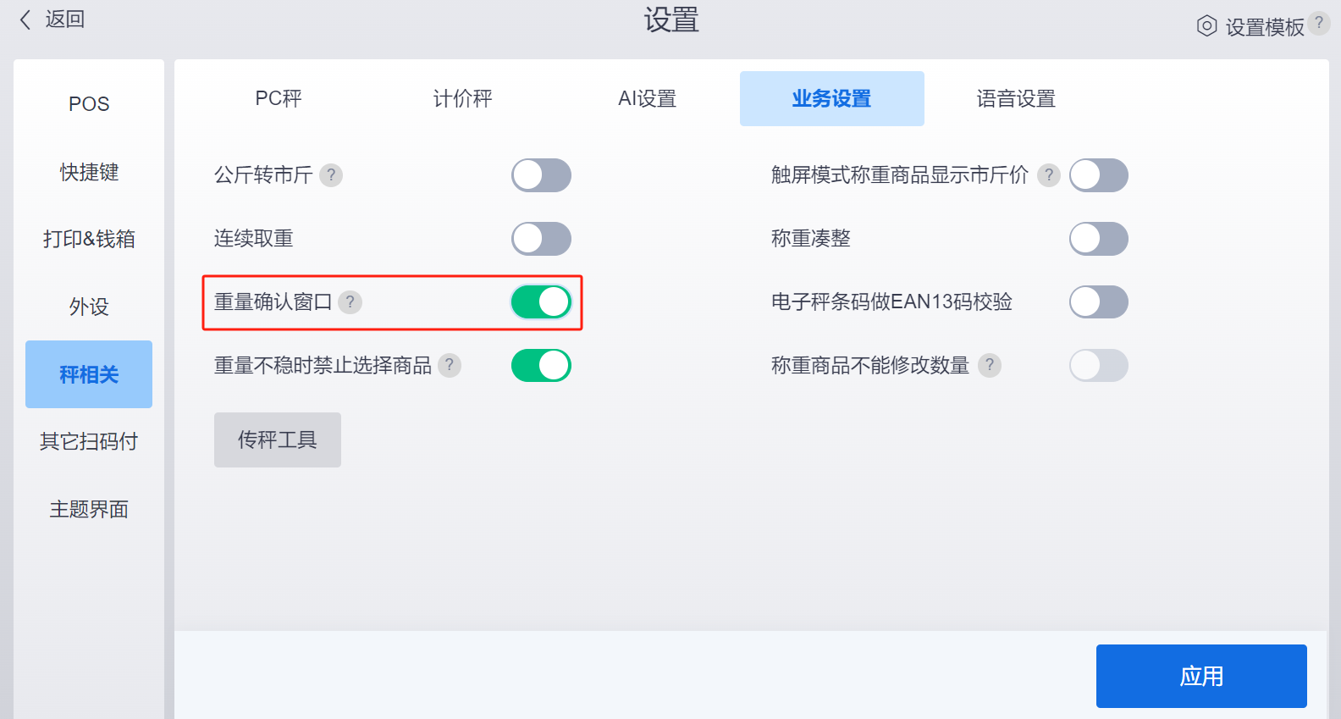Click the help icon beside 公斤转市斤
This screenshot has width=1341, height=719.
[331, 175]
